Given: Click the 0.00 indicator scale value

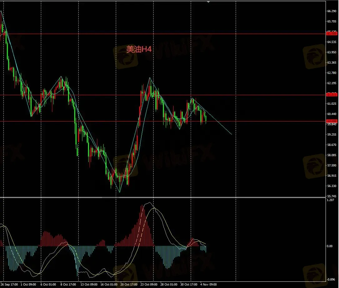Looking at the screenshot, I should (330, 246).
